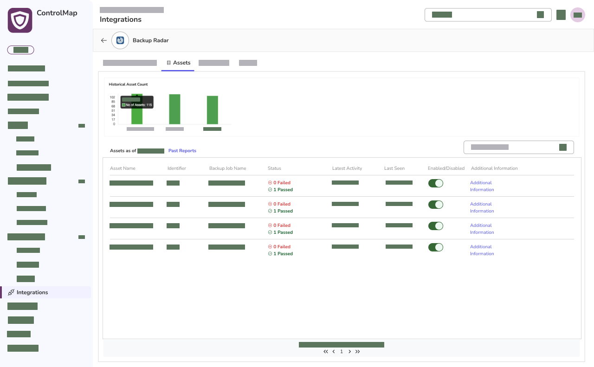The image size is (594, 367).
Task: Click the icon inside the assets search field
Action: click(x=563, y=147)
